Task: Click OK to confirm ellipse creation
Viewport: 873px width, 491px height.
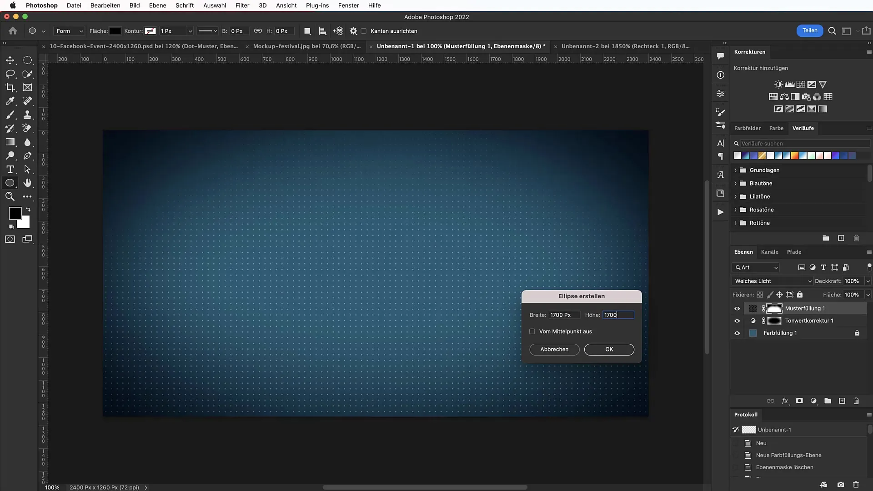Action: (x=609, y=349)
